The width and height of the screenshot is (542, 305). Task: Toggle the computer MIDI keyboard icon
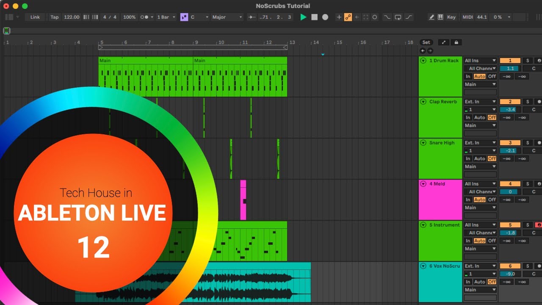point(440,17)
